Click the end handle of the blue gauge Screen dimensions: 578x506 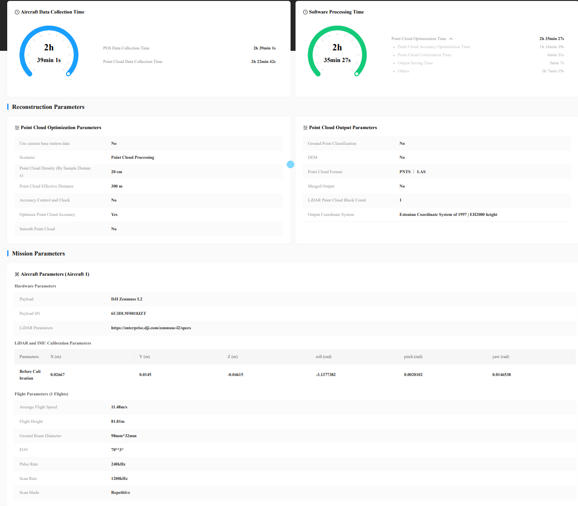tap(68, 74)
